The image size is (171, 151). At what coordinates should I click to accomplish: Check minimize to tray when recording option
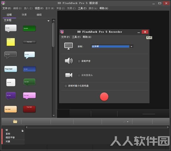[66, 86]
